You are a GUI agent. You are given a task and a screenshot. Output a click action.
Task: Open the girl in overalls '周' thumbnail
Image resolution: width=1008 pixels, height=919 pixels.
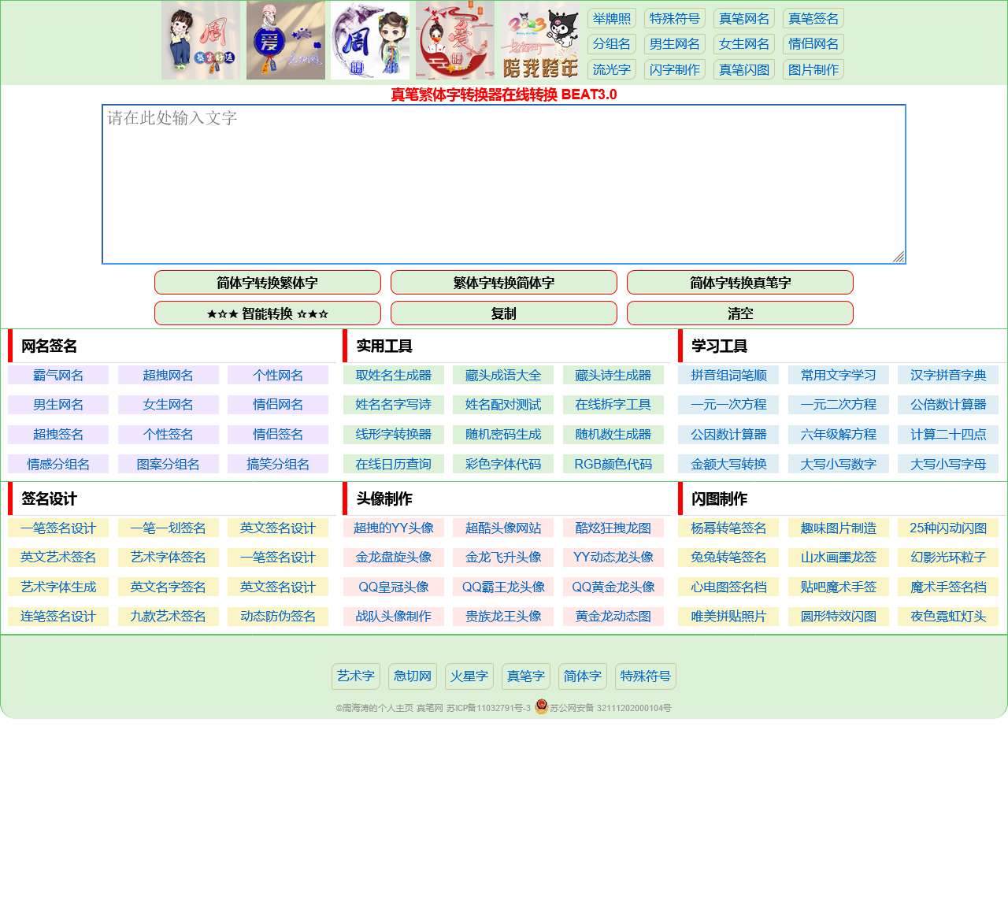coord(201,40)
